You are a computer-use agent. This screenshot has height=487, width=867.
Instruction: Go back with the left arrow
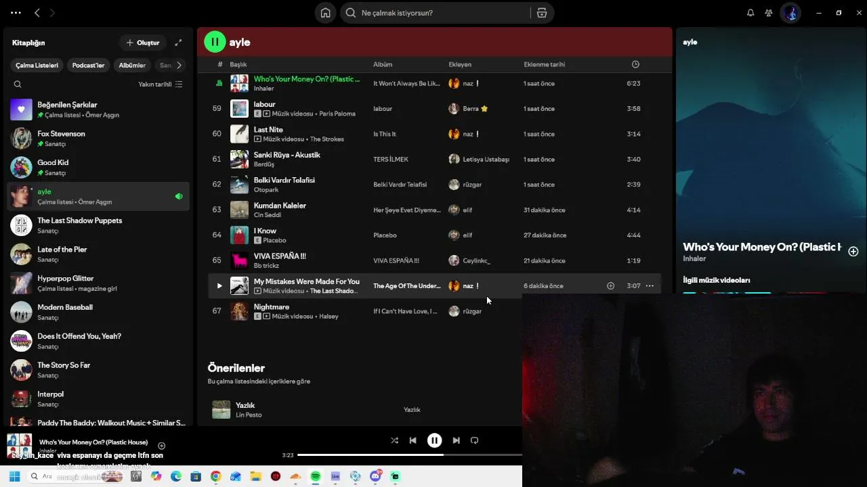point(37,13)
